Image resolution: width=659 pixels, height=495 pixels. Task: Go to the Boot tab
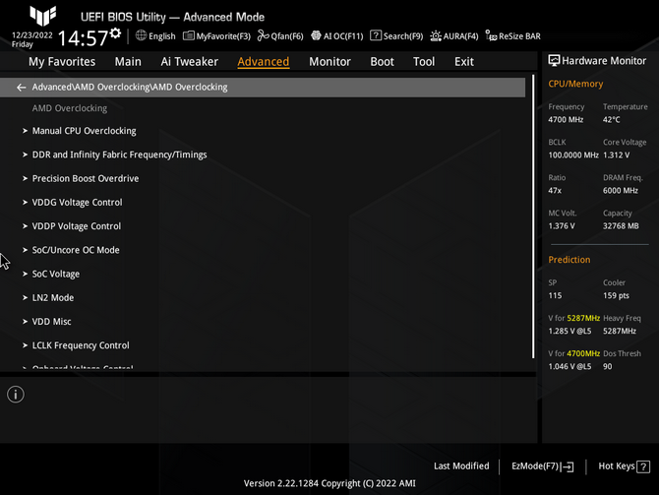(x=382, y=62)
